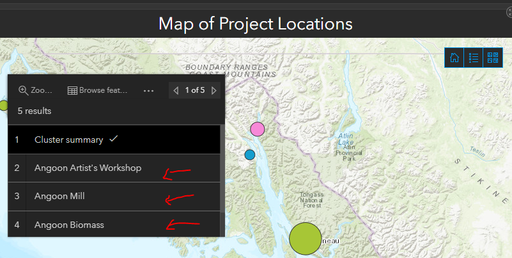Viewport: 512px width, 258px height.
Task: Click Browse features table button
Action: 97,90
